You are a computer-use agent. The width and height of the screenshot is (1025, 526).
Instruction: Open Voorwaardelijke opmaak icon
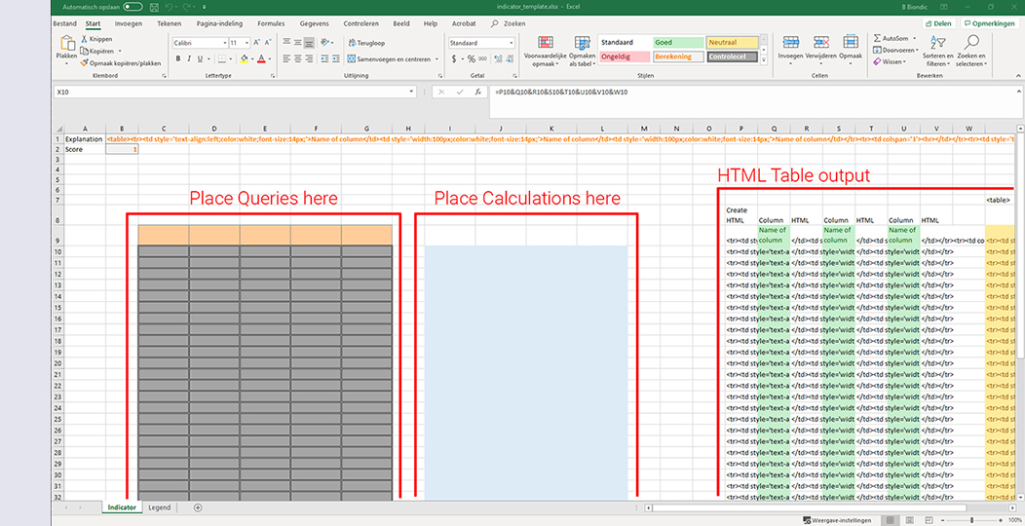pos(546,43)
